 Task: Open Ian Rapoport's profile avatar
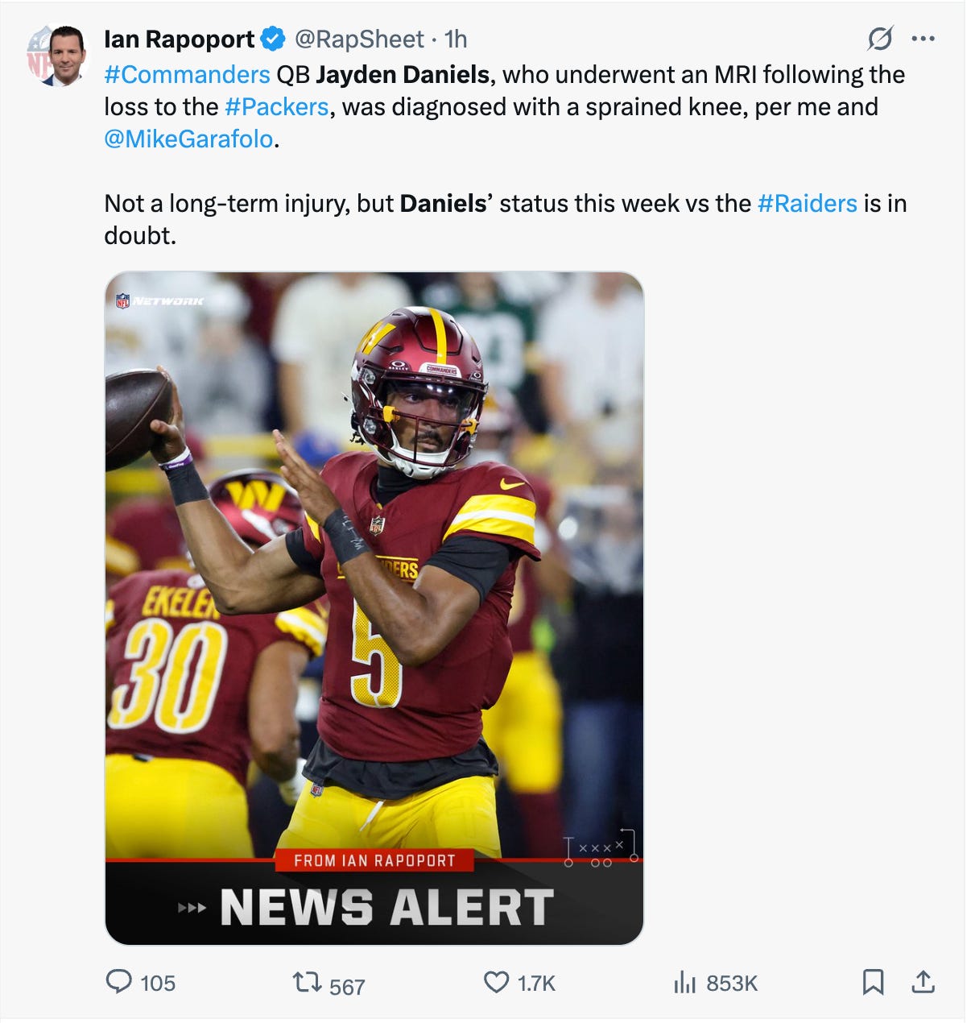pos(56,56)
